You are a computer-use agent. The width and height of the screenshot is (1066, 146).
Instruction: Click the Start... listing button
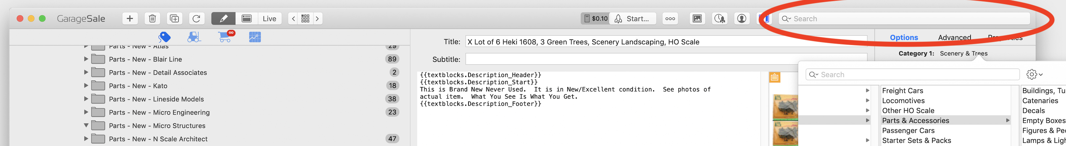click(633, 19)
